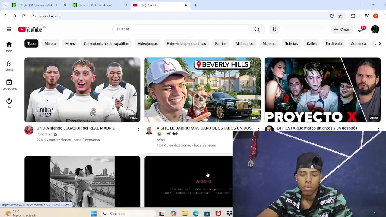Open the weather widget on taskbar

(21, 213)
